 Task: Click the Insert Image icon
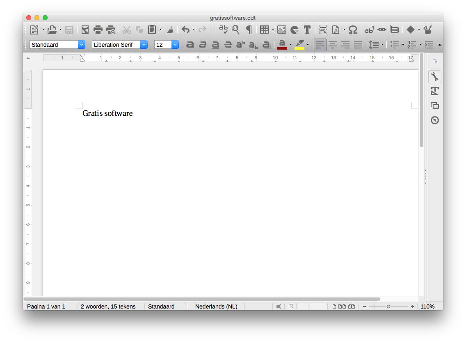point(281,30)
